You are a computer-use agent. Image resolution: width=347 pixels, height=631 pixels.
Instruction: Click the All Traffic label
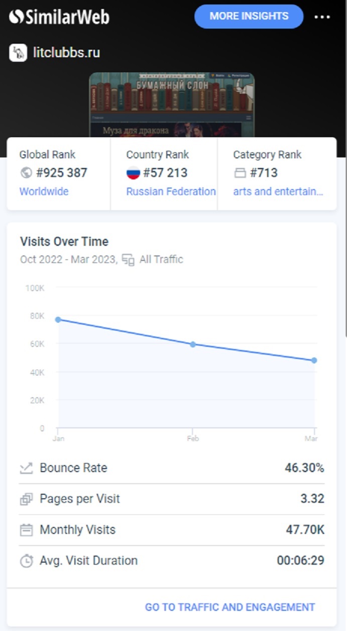coord(161,260)
